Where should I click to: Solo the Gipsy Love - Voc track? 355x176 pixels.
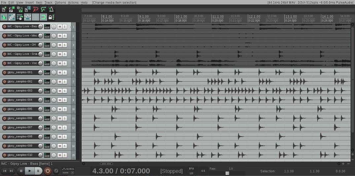64,63
